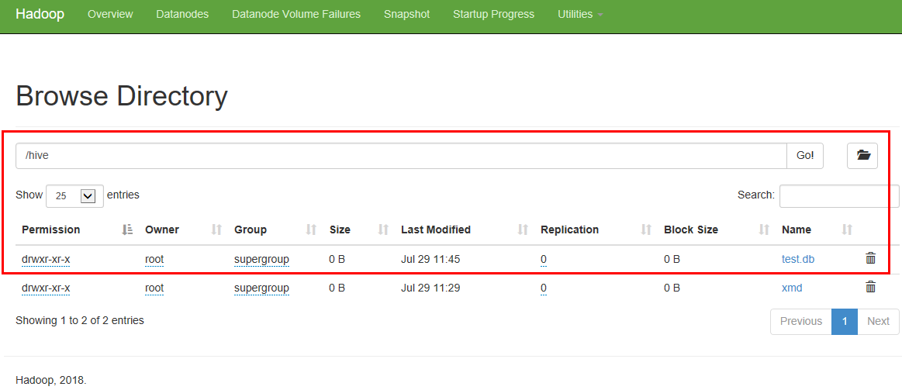Click xmd's drwxr-xr-x permission link
The image size is (902, 390).
point(46,288)
